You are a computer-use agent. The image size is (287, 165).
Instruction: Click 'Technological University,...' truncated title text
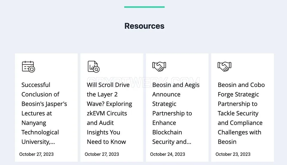tap(40, 137)
